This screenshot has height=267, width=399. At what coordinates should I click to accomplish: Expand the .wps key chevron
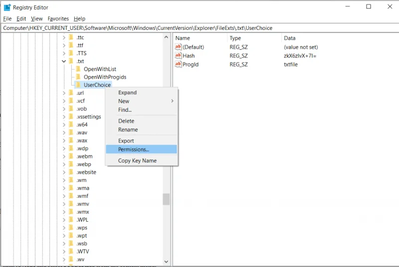pyautogui.click(x=64, y=228)
